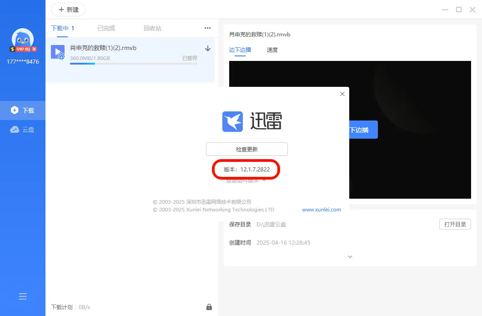Click the blue 边下边播 play button

pos(363,130)
